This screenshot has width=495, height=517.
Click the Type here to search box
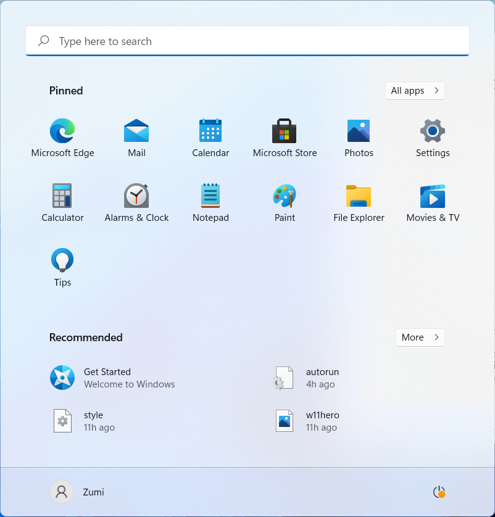[x=247, y=41]
